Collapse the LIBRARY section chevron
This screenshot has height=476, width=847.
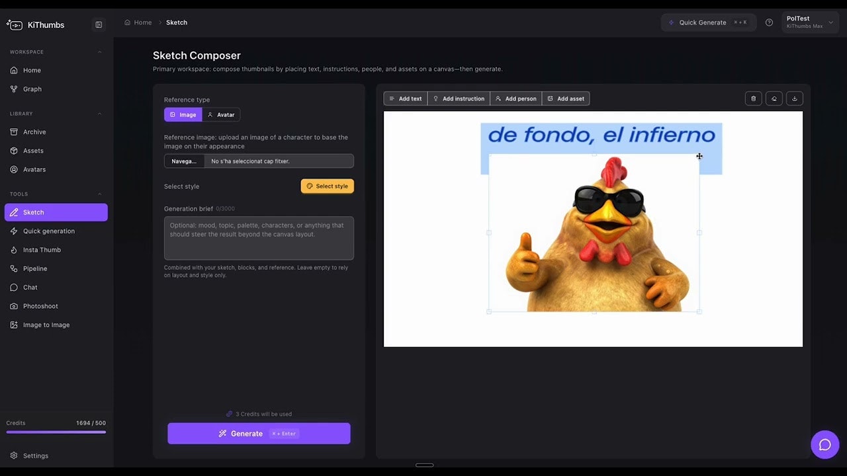[x=100, y=114]
